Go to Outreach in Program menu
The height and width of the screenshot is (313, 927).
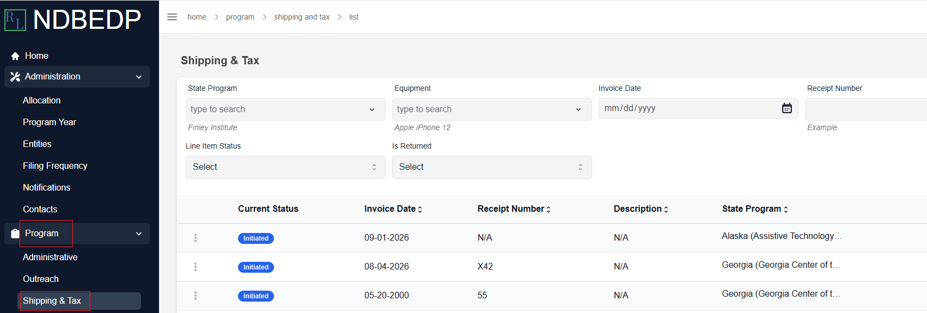[41, 279]
